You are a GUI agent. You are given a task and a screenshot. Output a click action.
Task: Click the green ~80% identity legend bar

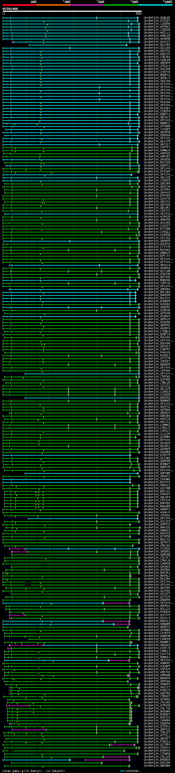[121, 5]
